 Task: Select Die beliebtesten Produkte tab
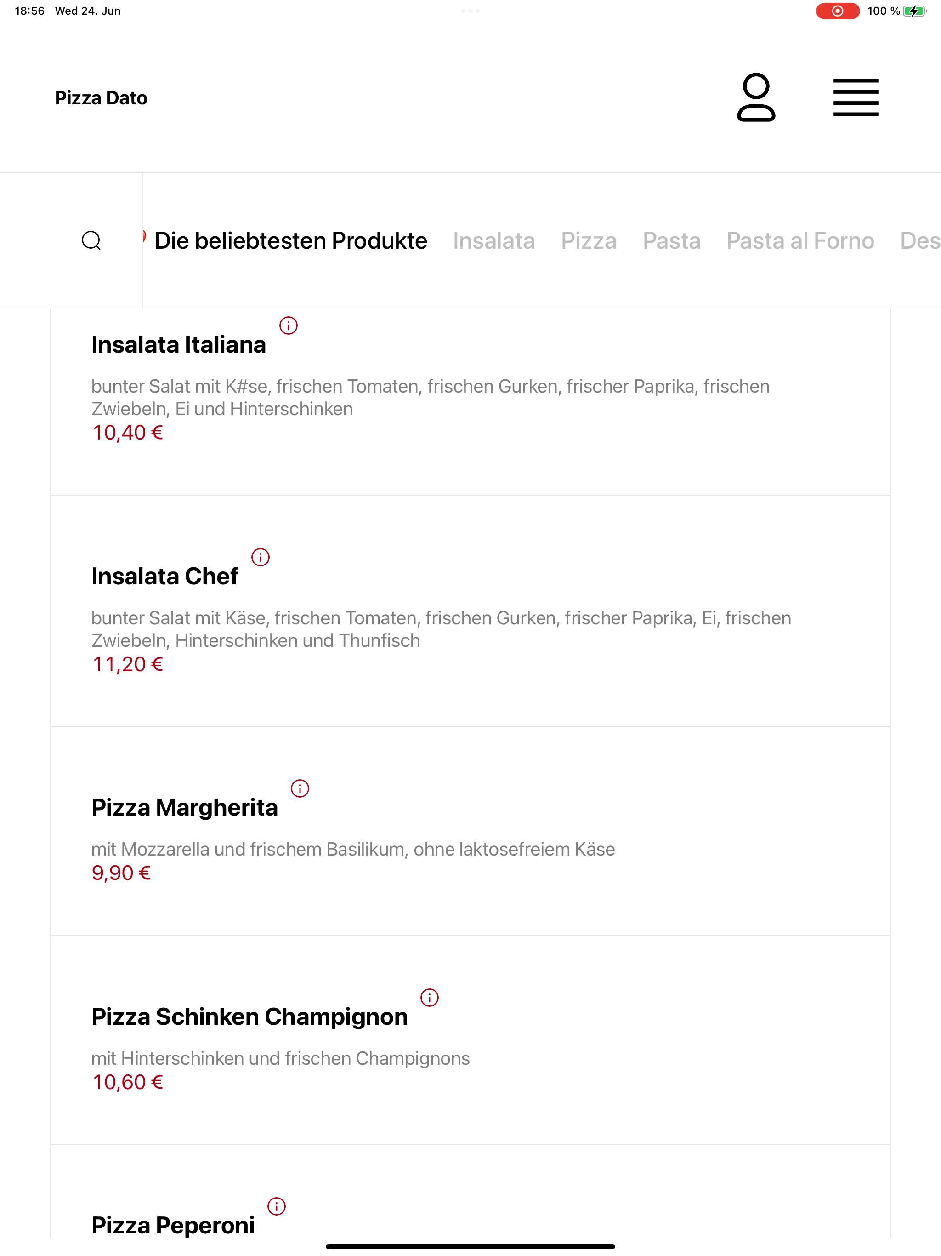pyautogui.click(x=290, y=241)
